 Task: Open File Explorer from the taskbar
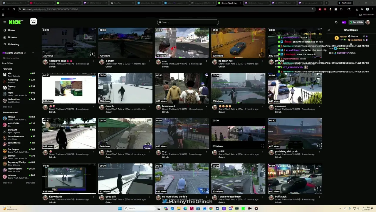178,208
